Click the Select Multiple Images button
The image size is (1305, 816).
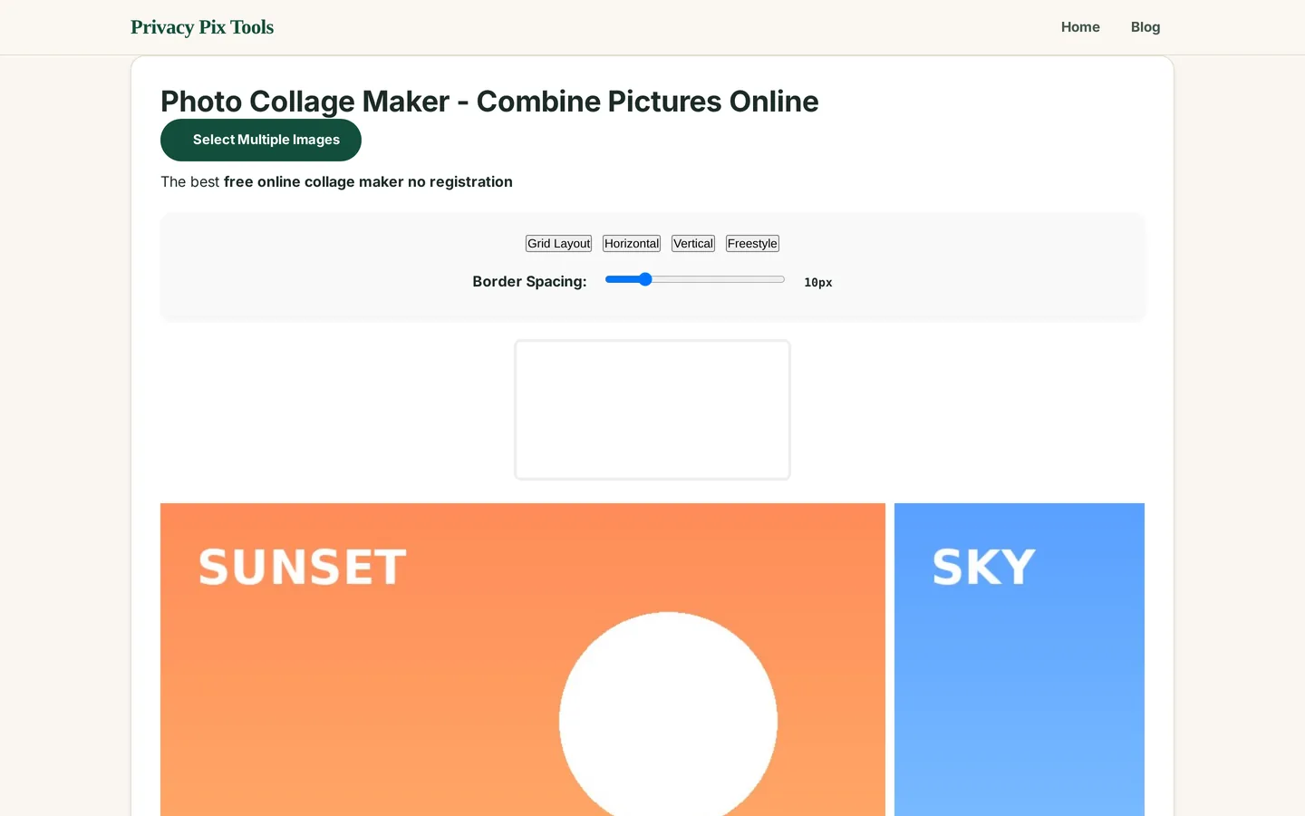[x=261, y=140]
